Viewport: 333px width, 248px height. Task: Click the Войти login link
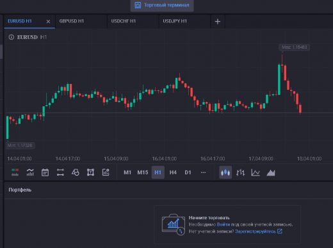(223, 224)
